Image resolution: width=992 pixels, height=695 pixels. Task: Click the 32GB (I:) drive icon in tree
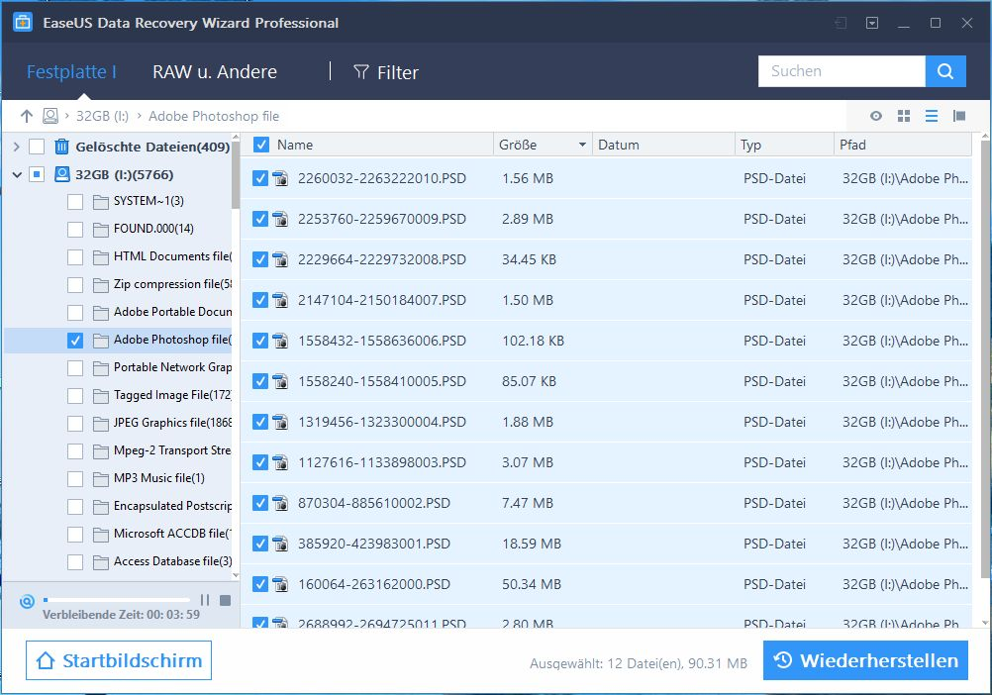coord(62,174)
